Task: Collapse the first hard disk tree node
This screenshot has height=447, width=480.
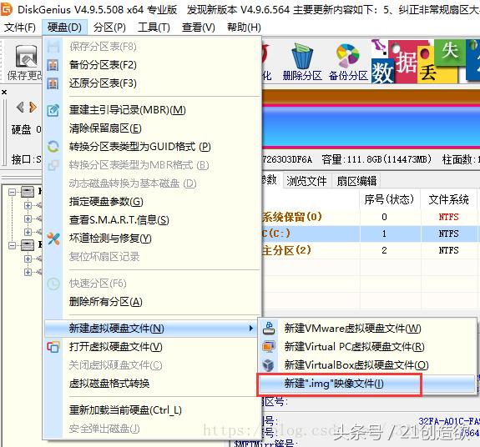Action: pyautogui.click(x=12, y=193)
